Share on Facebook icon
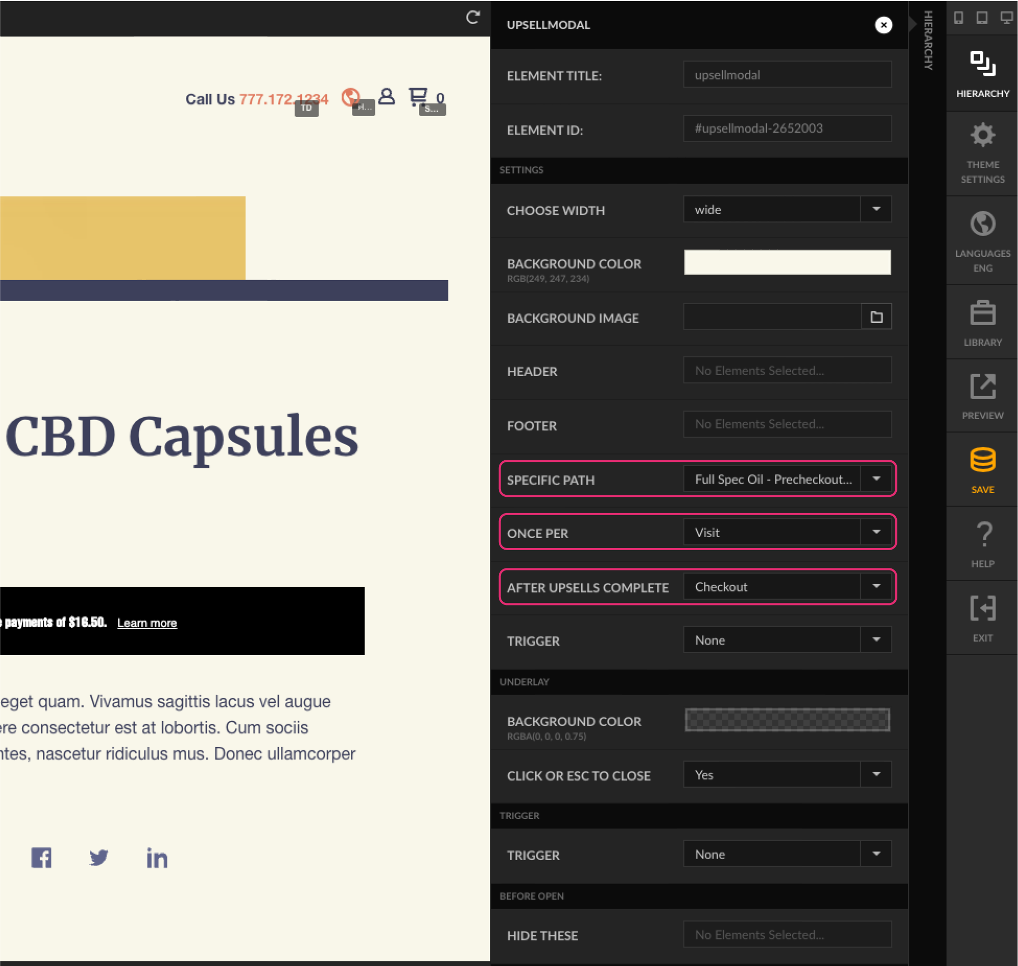Image resolution: width=1018 pixels, height=966 pixels. click(41, 857)
